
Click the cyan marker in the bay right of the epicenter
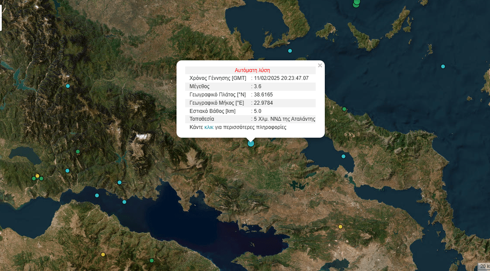tap(343, 156)
